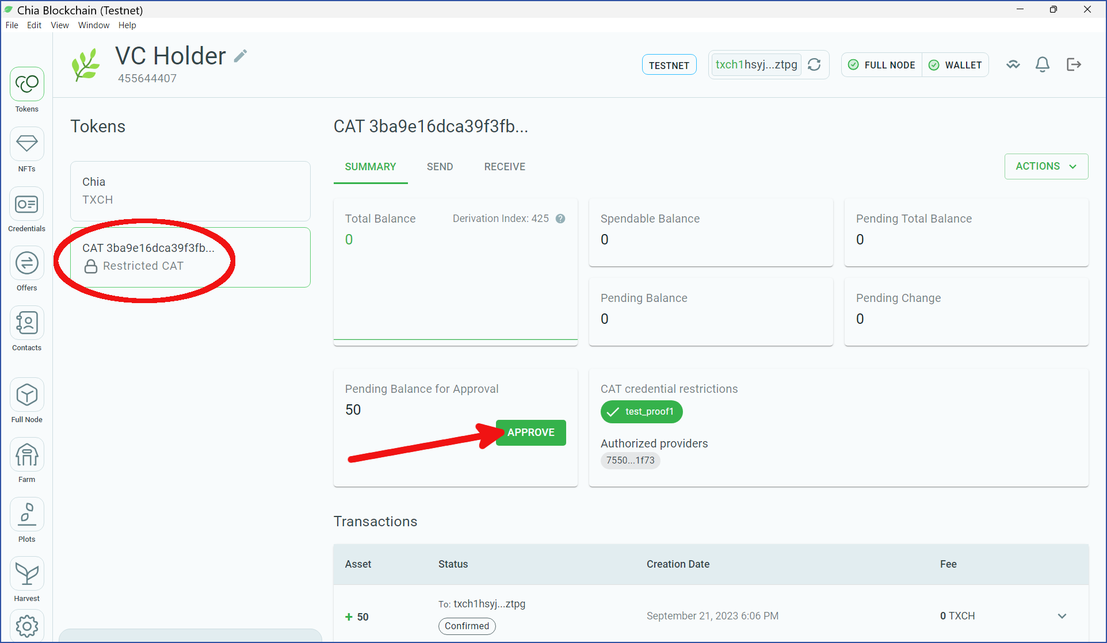Open the ACTIONS dropdown
1107x643 pixels.
click(x=1046, y=166)
